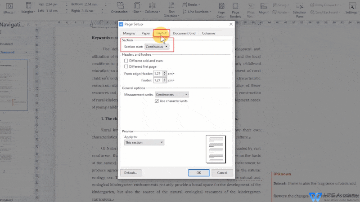Close the Page Setup dialog
Image resolution: width=360 pixels, height=202 pixels.
tap(231, 24)
